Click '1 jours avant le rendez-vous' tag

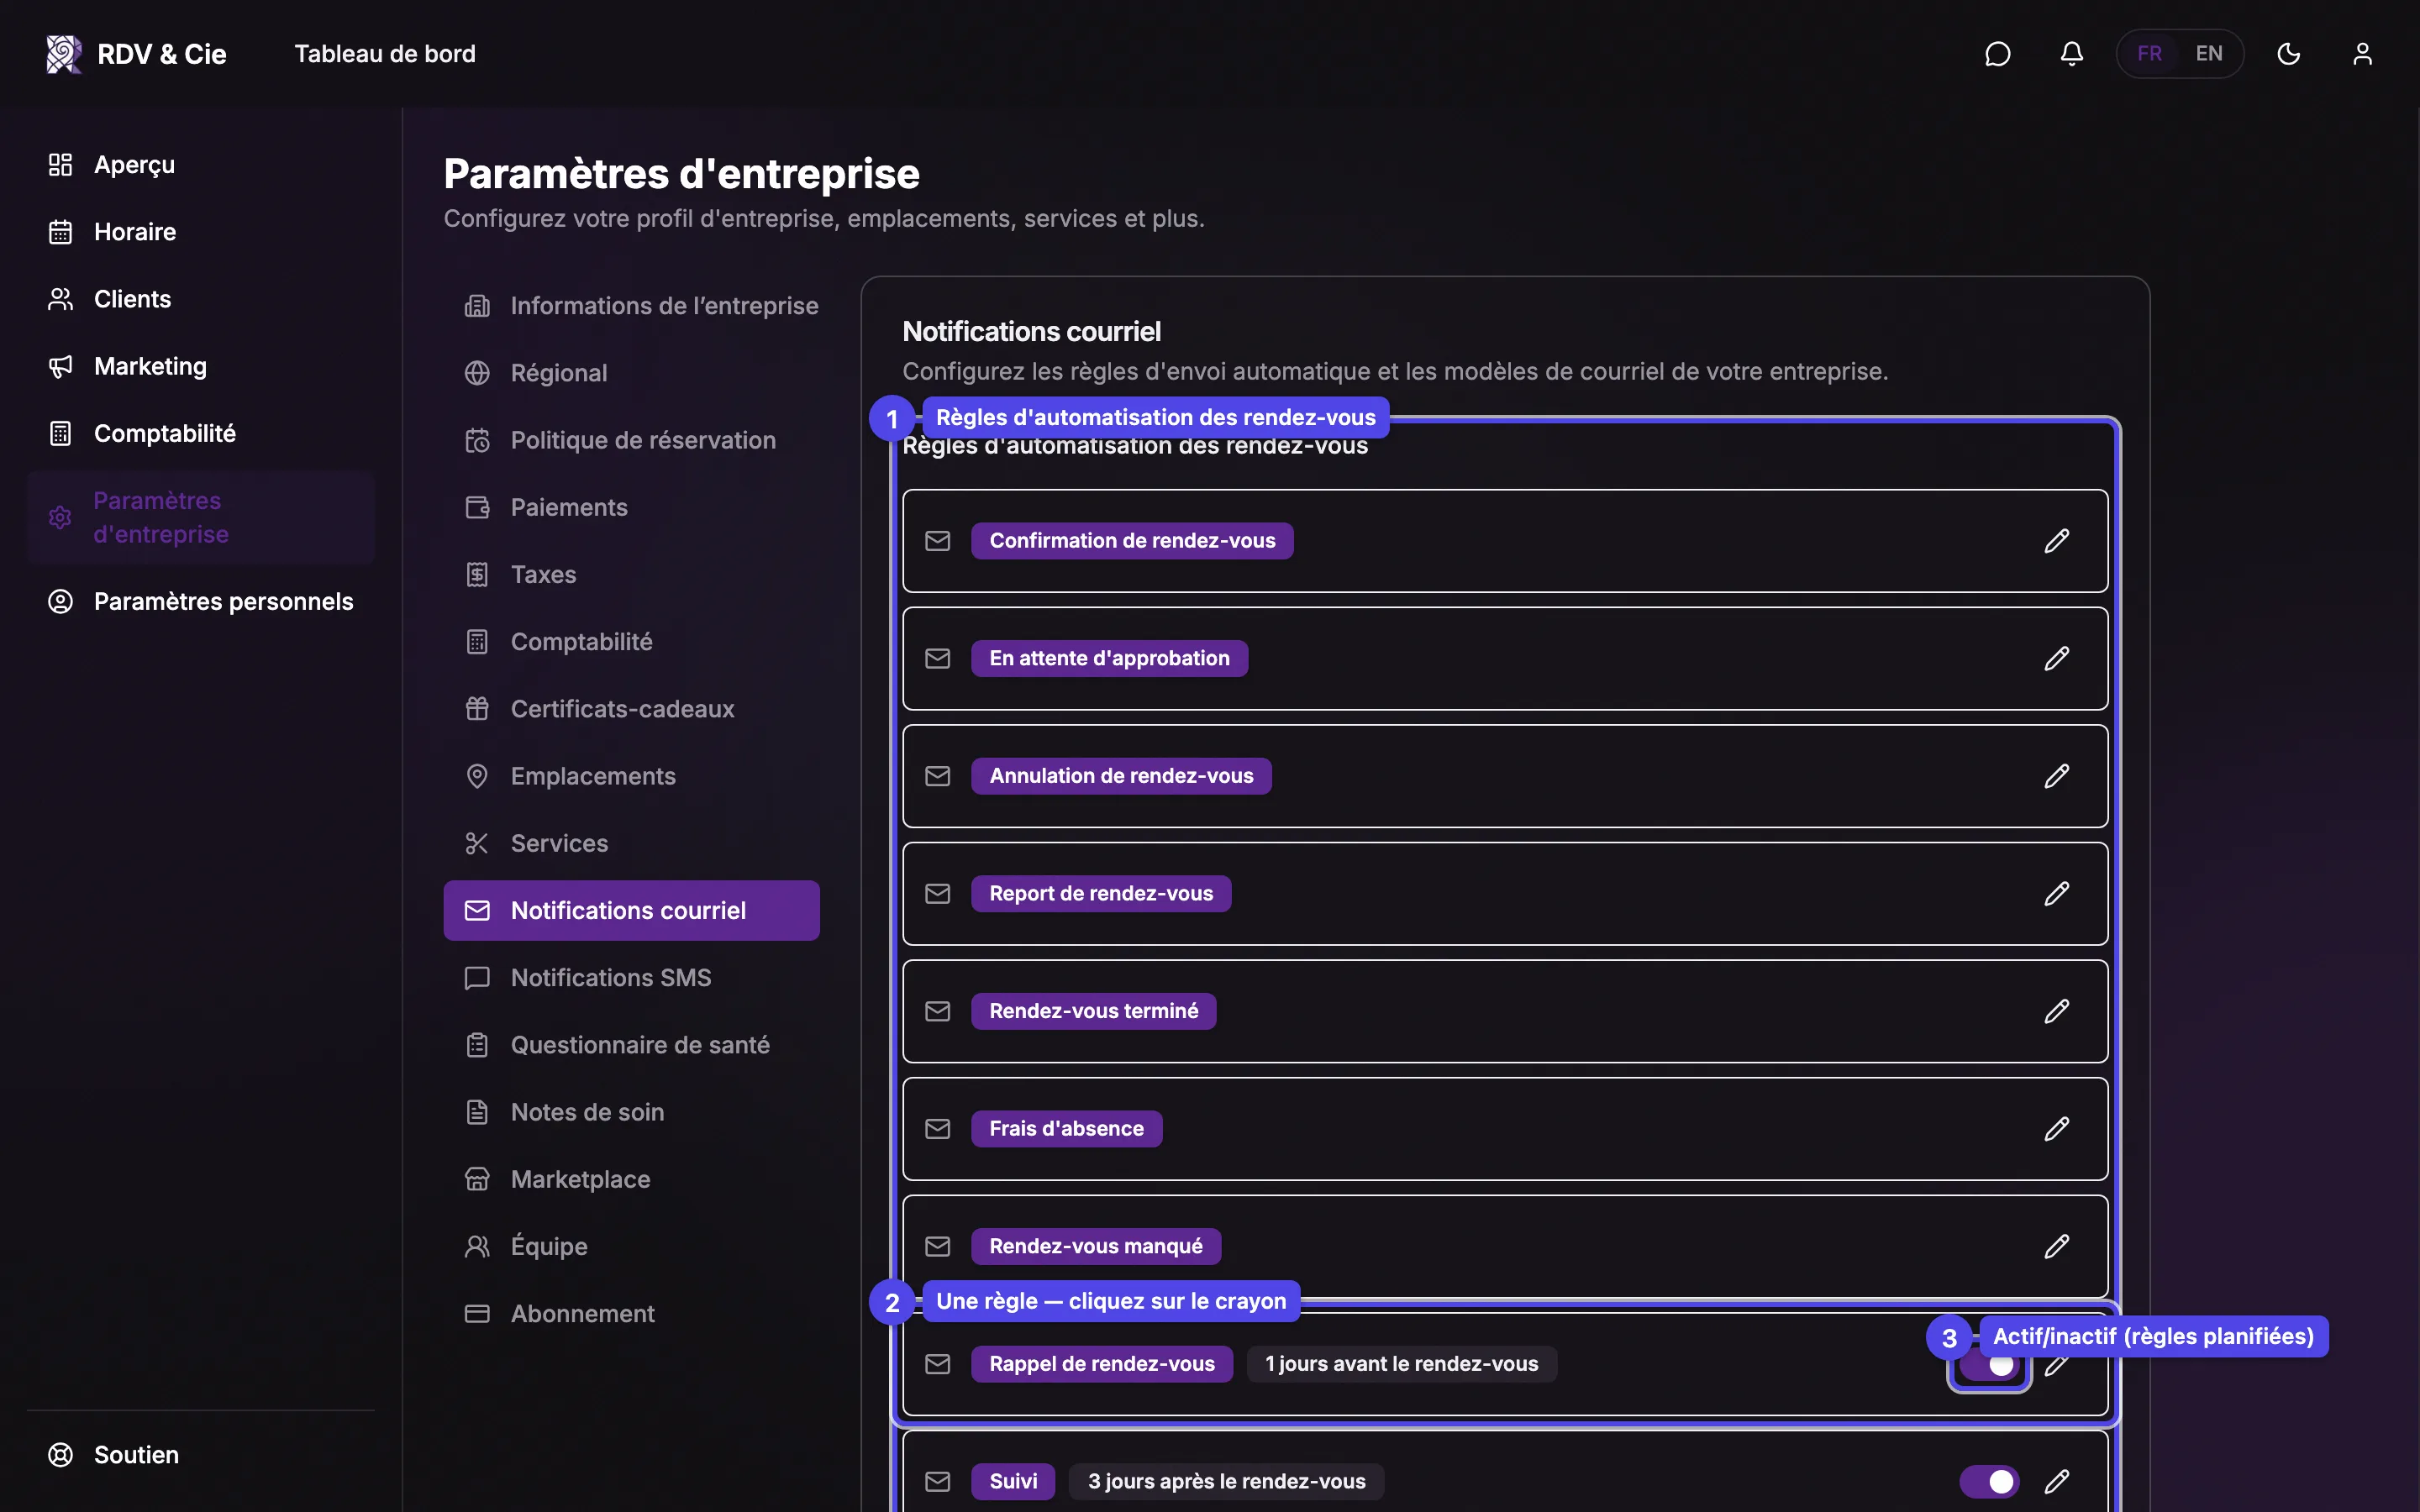click(1401, 1364)
